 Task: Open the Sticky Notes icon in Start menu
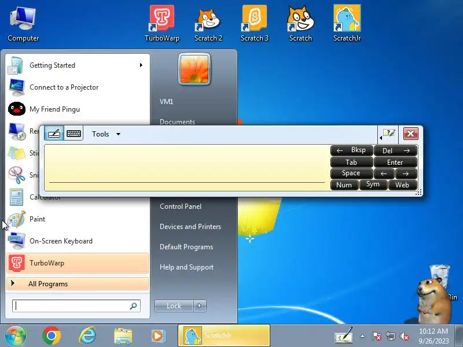coord(16,153)
